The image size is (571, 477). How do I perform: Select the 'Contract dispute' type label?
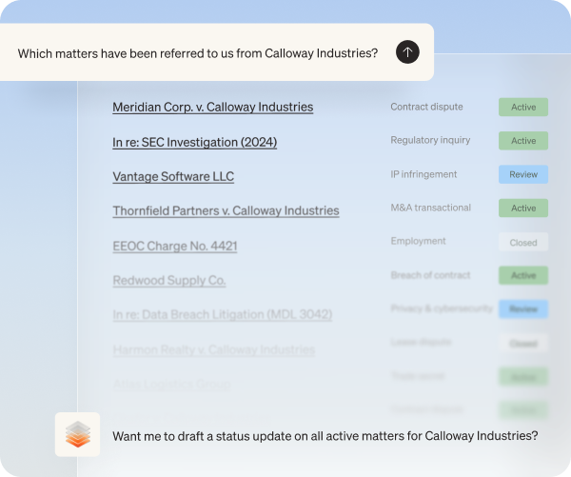click(x=426, y=107)
